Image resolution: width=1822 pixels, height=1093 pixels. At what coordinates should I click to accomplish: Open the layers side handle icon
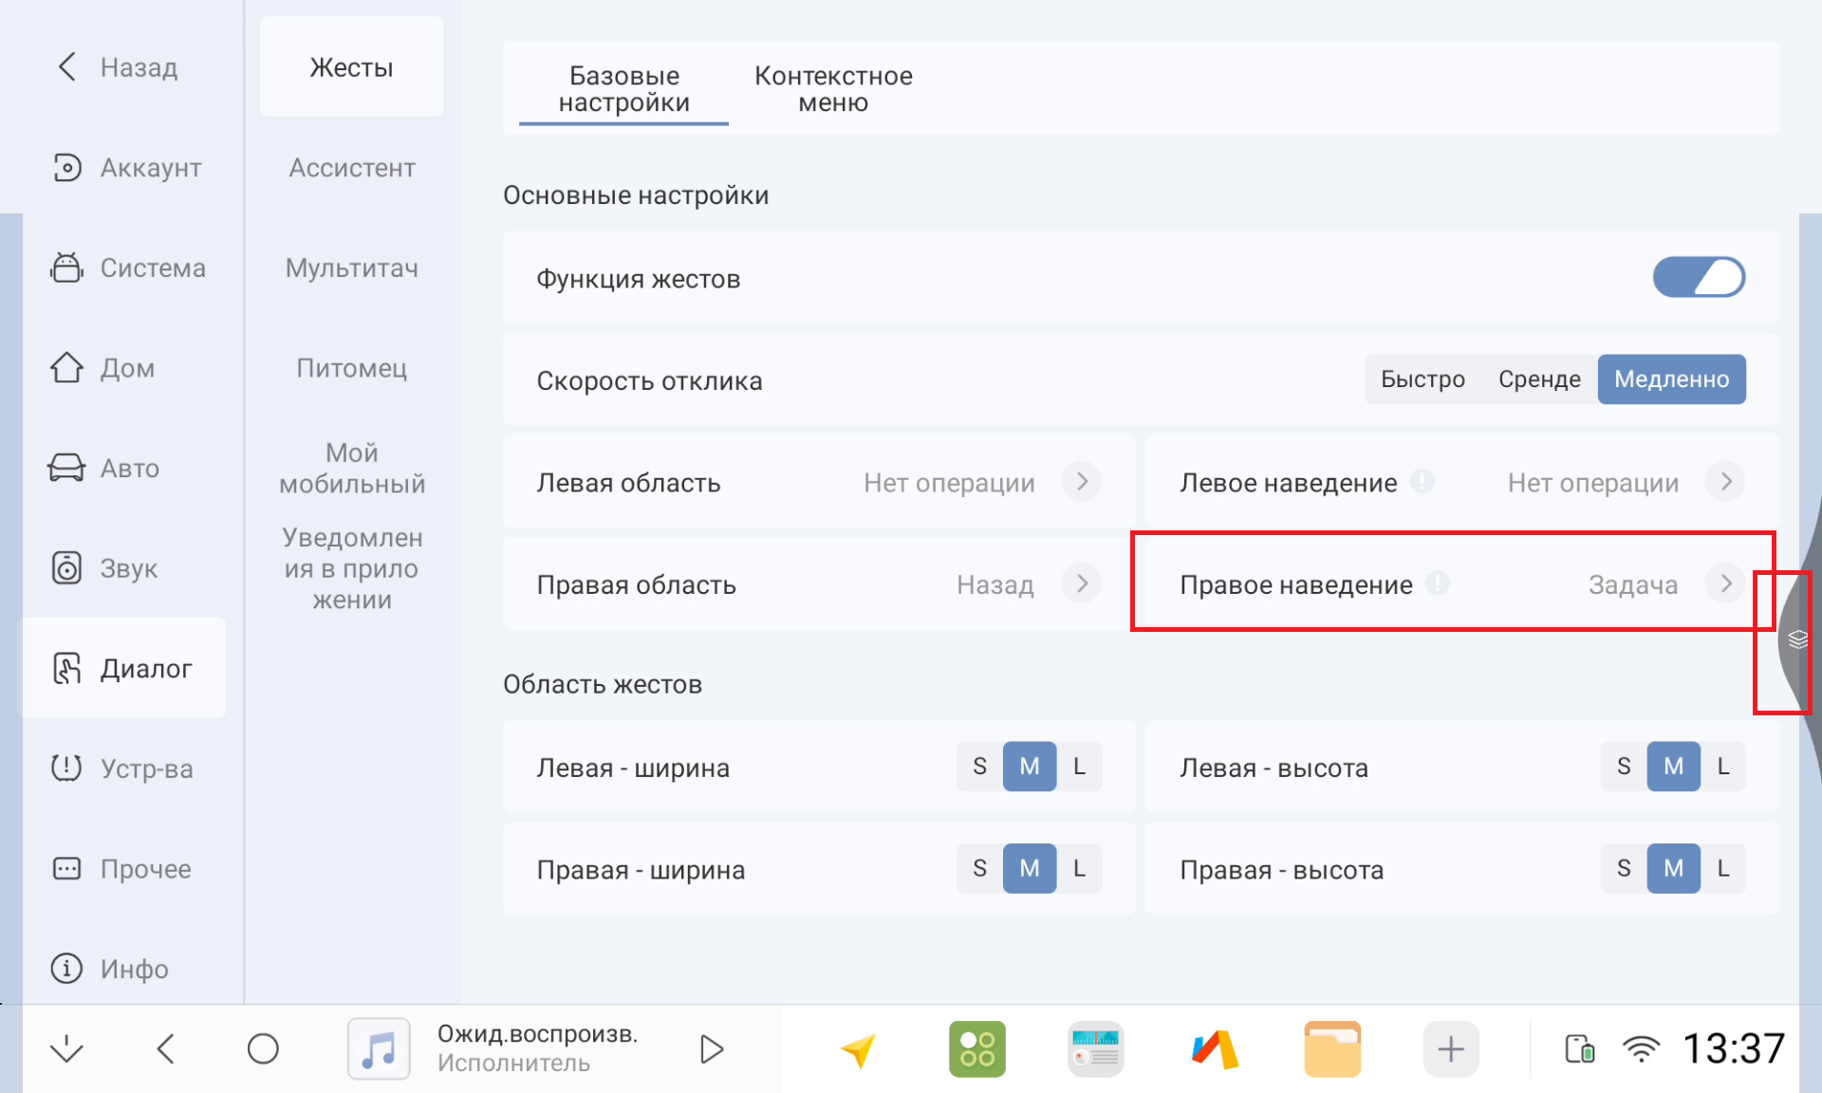click(x=1797, y=639)
